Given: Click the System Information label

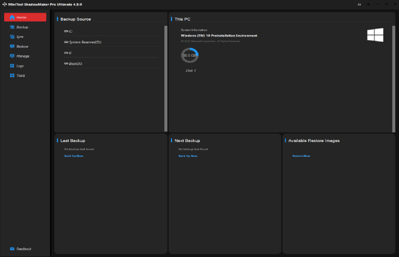Looking at the screenshot, I should (x=194, y=30).
